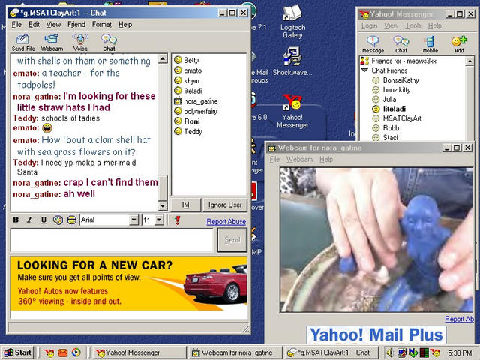Click media player quick launch icon
The height and width of the screenshot is (360, 480).
pyautogui.click(x=76, y=352)
